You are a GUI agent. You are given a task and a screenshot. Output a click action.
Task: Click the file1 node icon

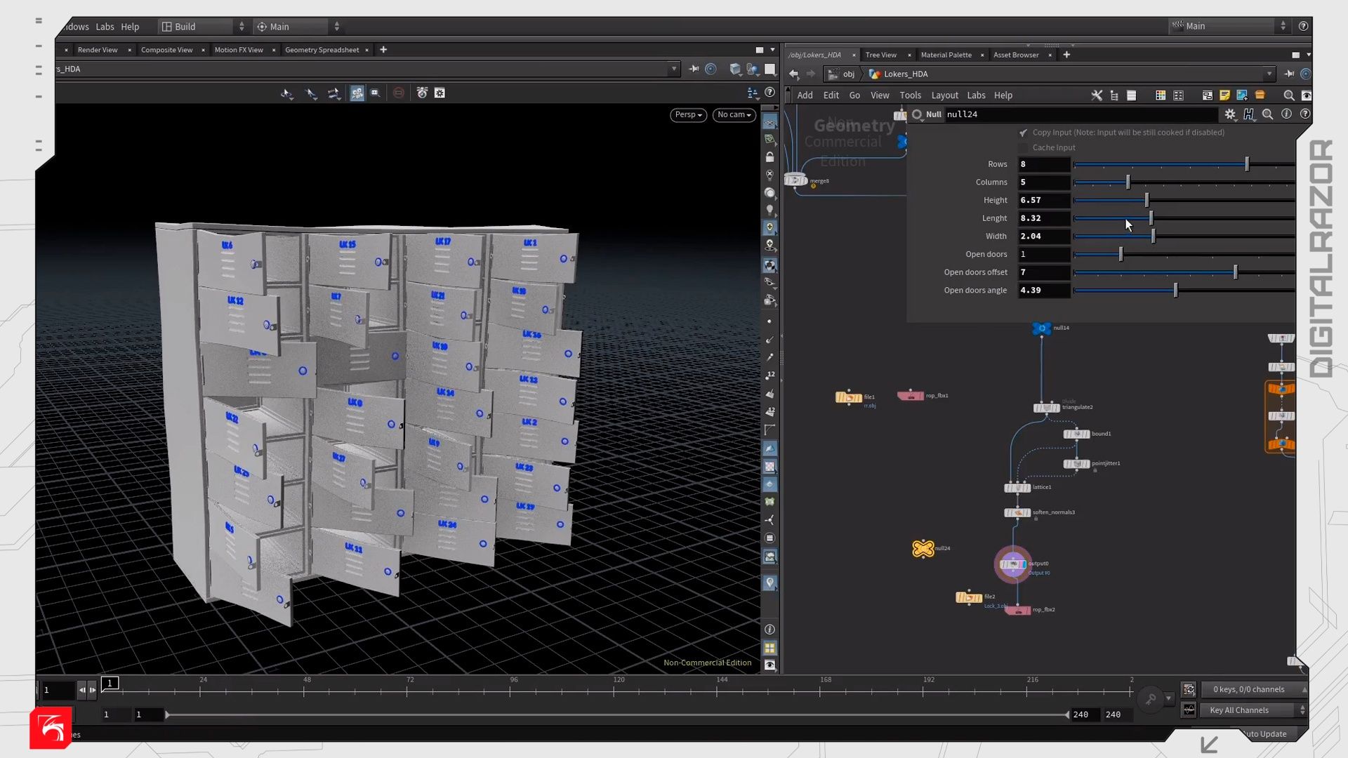coord(848,397)
